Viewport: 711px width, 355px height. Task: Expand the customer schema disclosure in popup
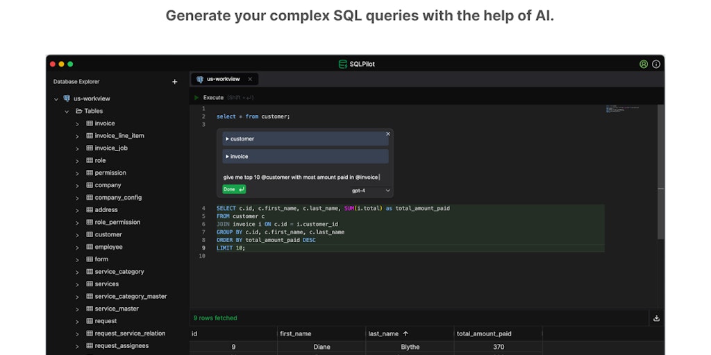228,139
